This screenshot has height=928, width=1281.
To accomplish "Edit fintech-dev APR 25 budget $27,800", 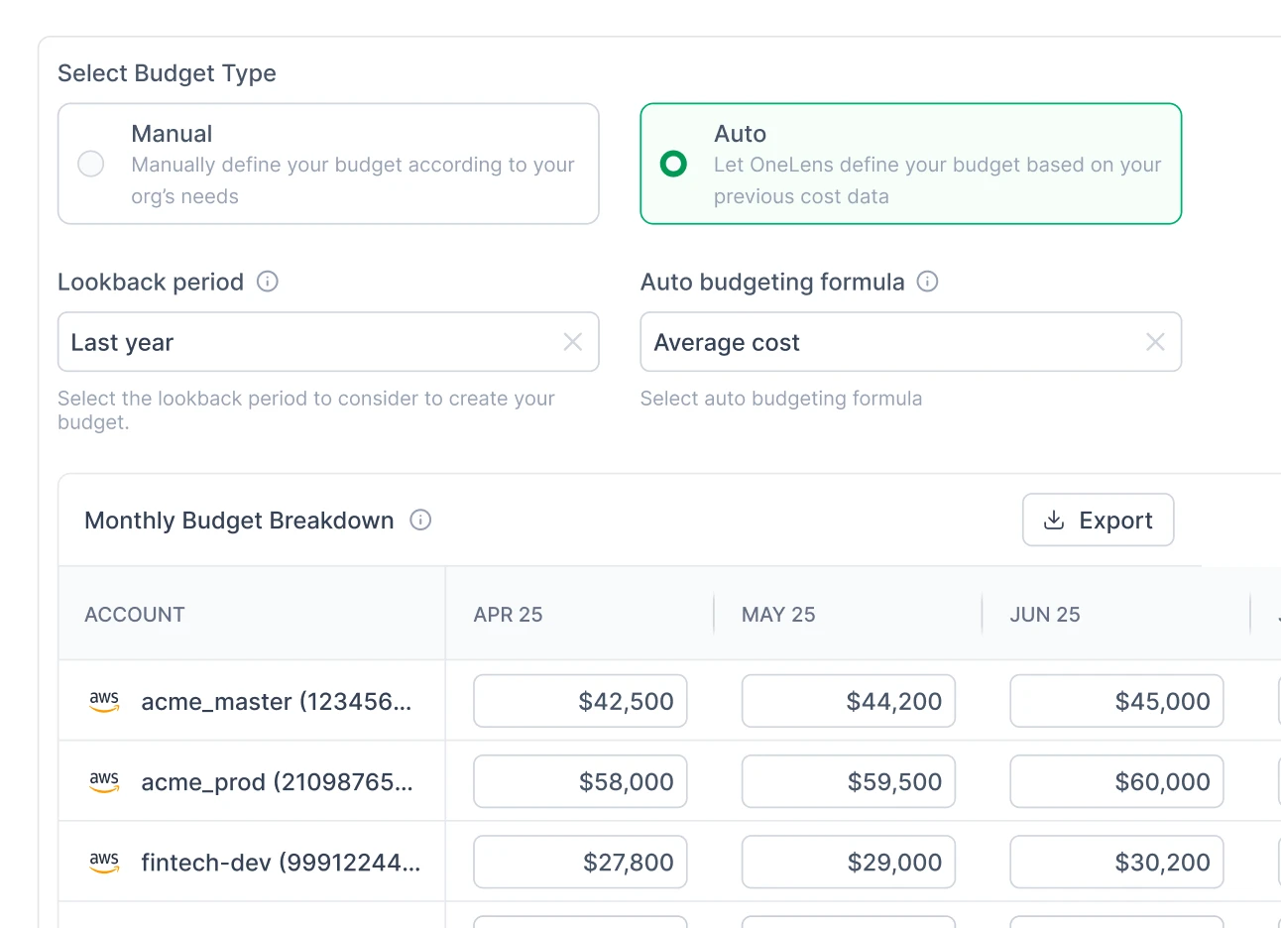I will (580, 862).
